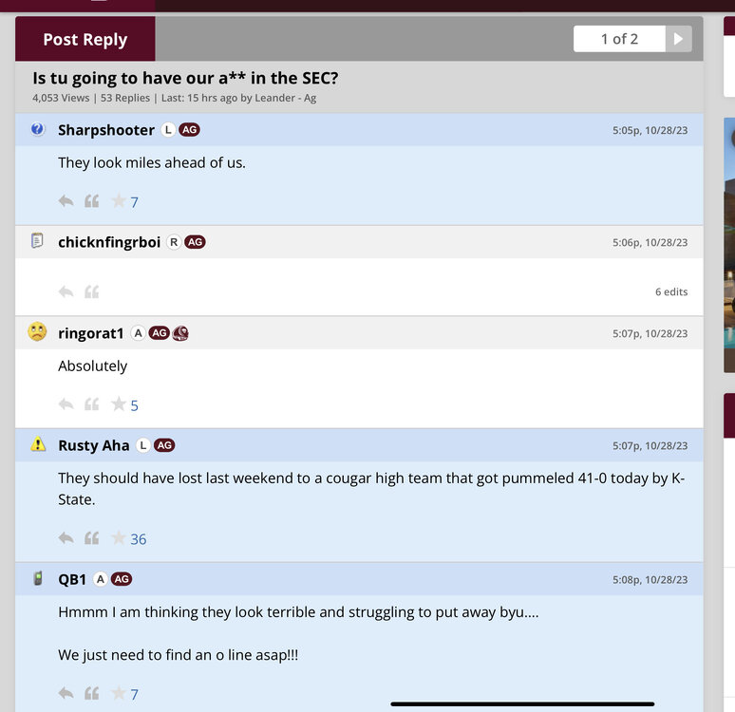This screenshot has width=735, height=712.
Task: View the 6 edits history
Action: click(671, 291)
